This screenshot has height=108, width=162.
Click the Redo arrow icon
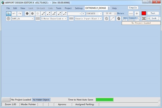pyautogui.click(x=20, y=14)
